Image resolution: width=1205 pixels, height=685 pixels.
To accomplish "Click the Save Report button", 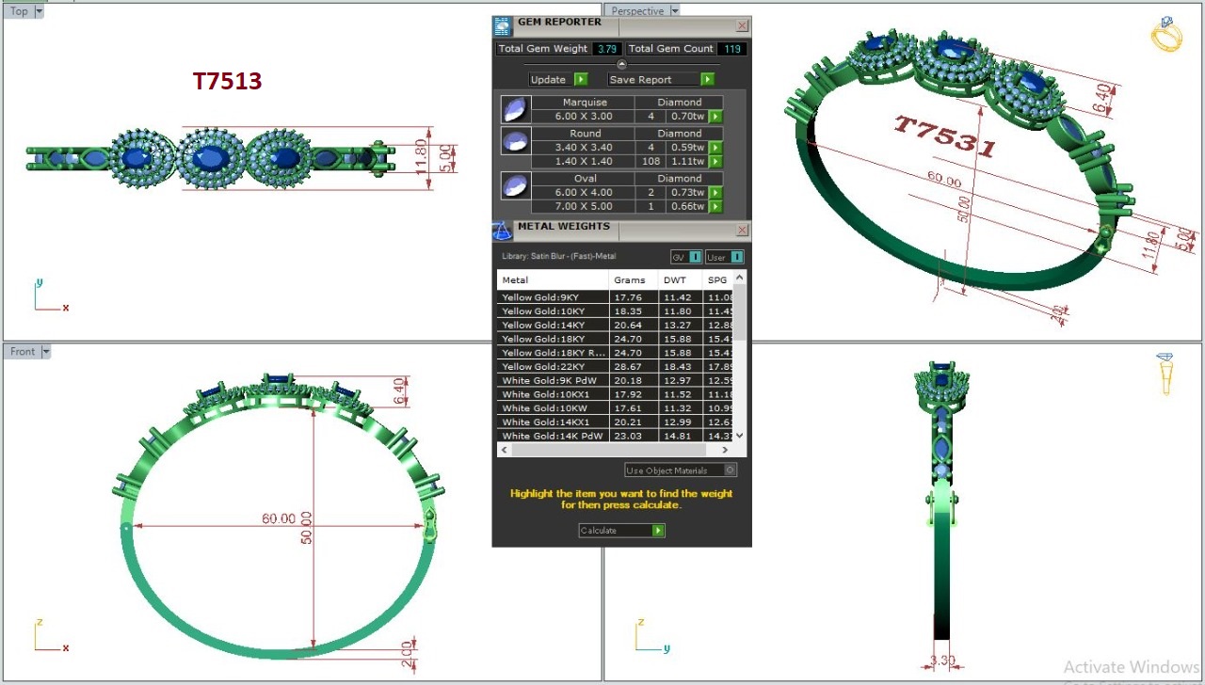I will pos(661,80).
